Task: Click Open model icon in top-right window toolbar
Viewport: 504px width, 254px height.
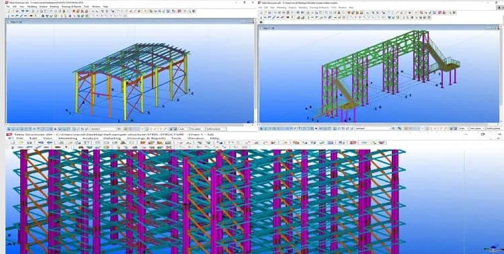Action: (x=265, y=13)
